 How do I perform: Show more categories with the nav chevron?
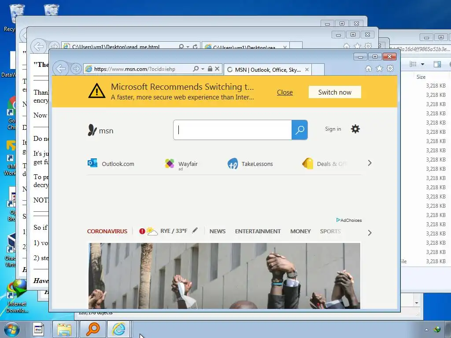[x=370, y=233]
